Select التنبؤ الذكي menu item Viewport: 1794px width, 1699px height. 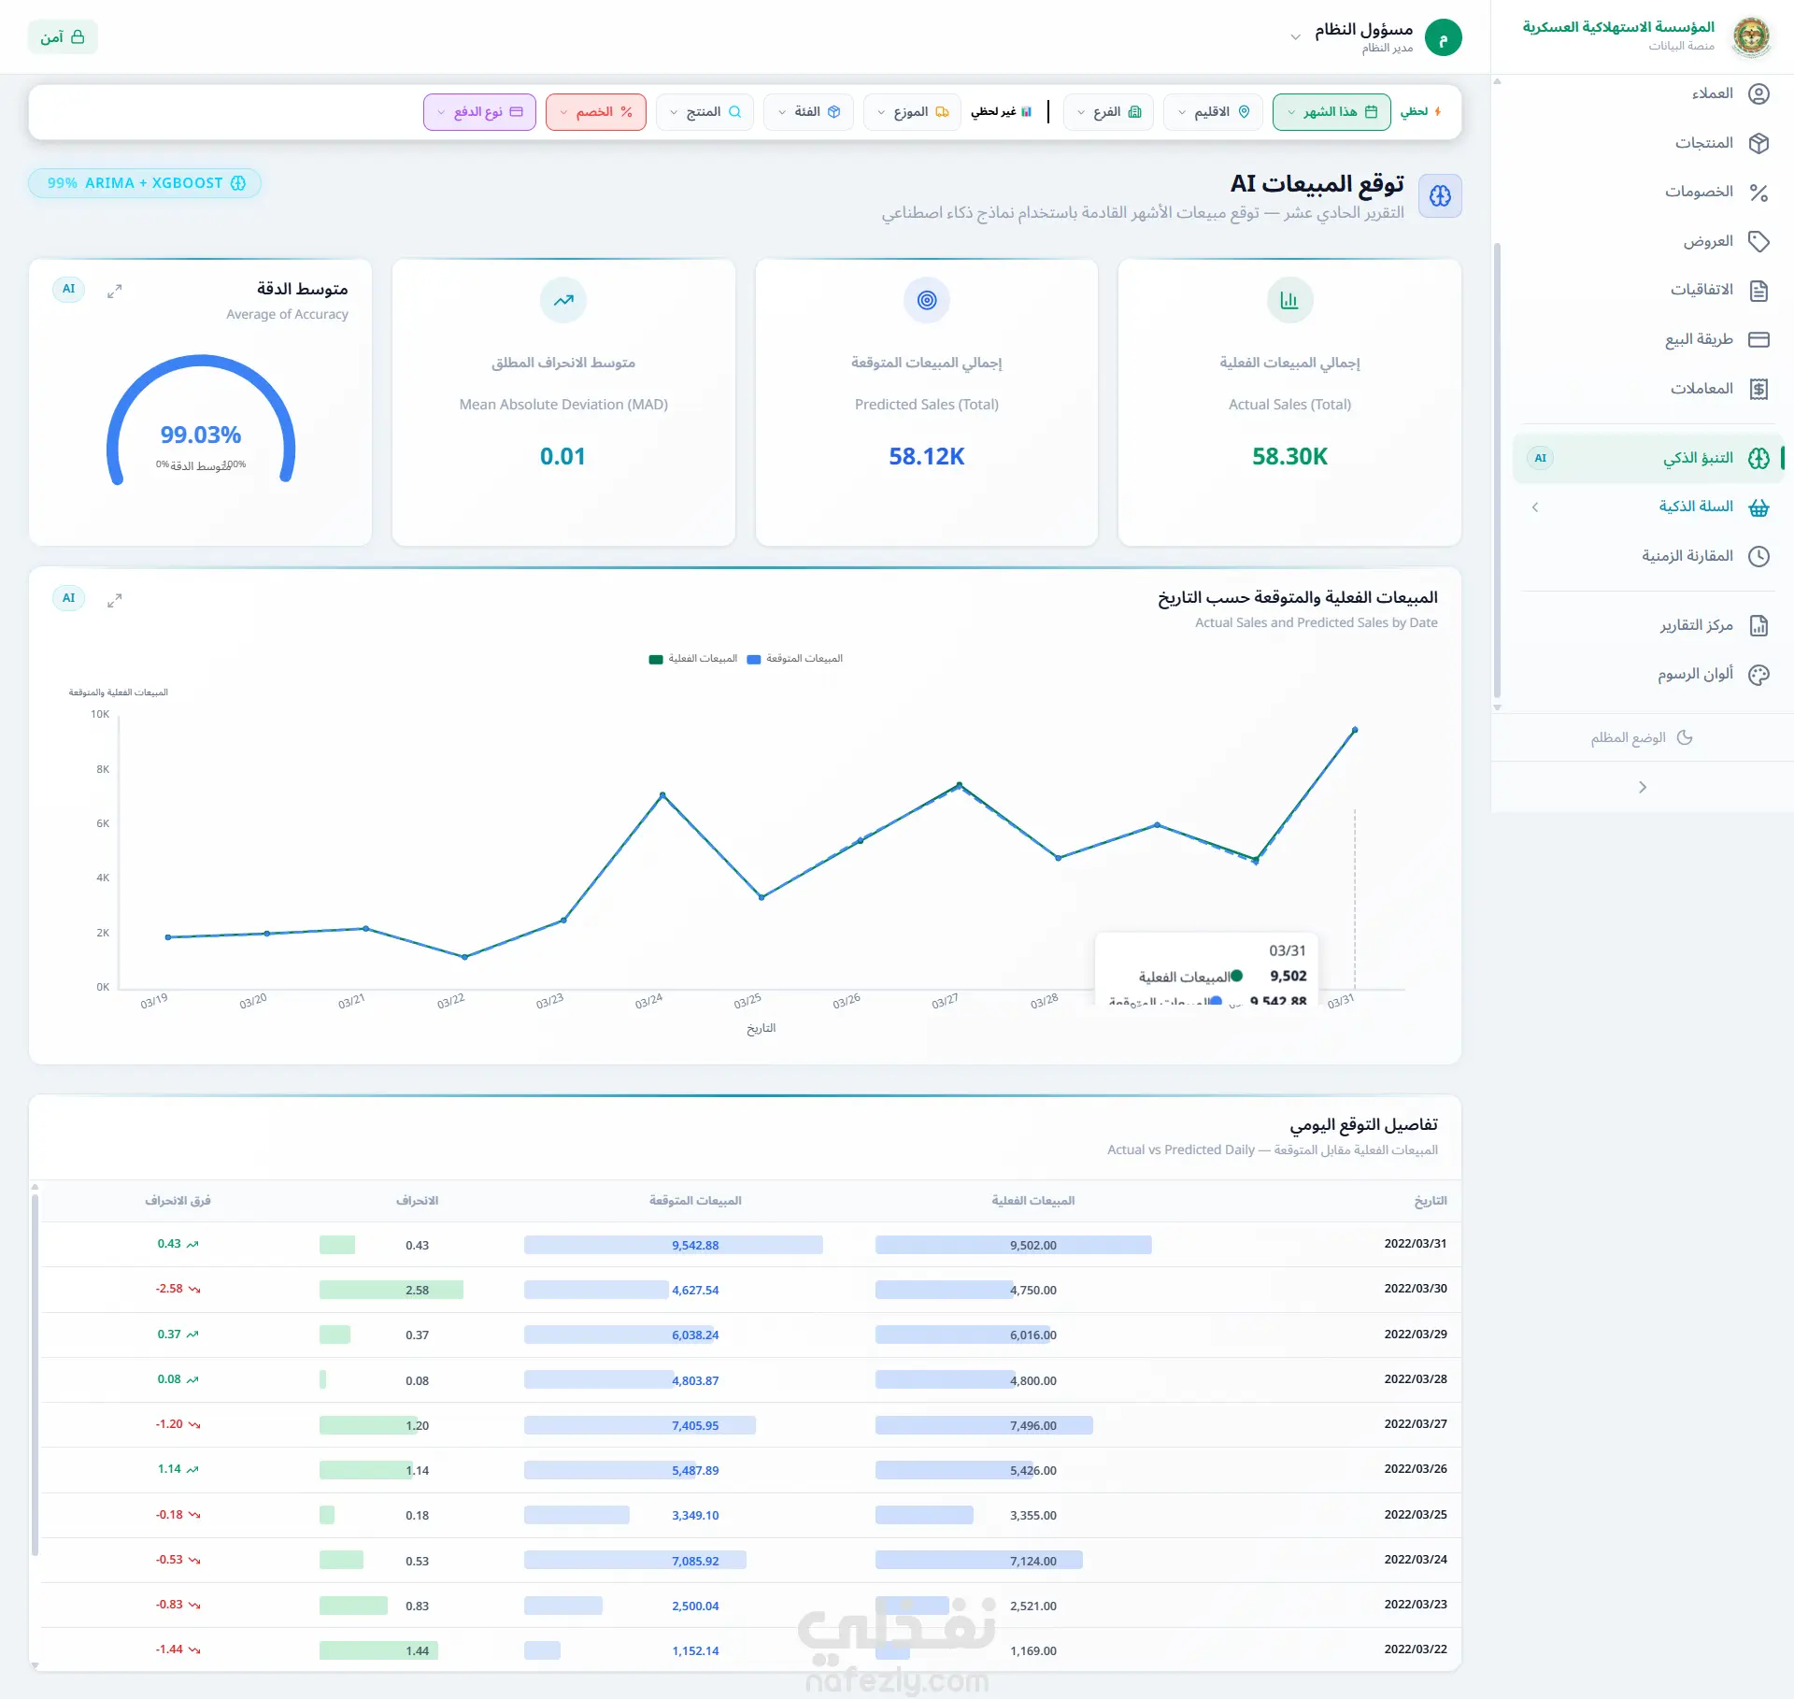coord(1648,458)
